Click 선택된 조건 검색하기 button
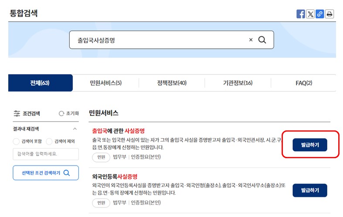Screen dimensions: 343x217 [x=46, y=173]
